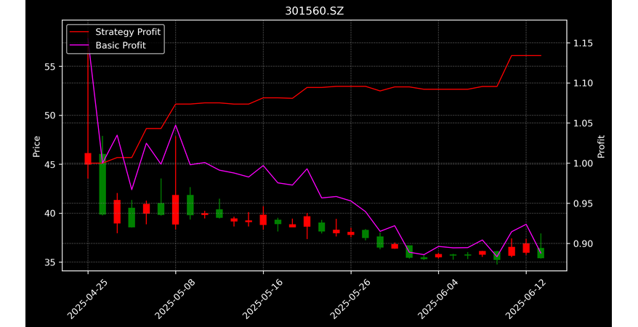Screen dimensions: 638x327
Task: Click the 45 price tick label
Action: click(50, 164)
